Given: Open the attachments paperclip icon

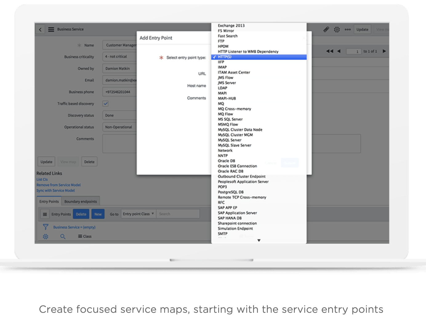Looking at the screenshot, I should pos(326,29).
